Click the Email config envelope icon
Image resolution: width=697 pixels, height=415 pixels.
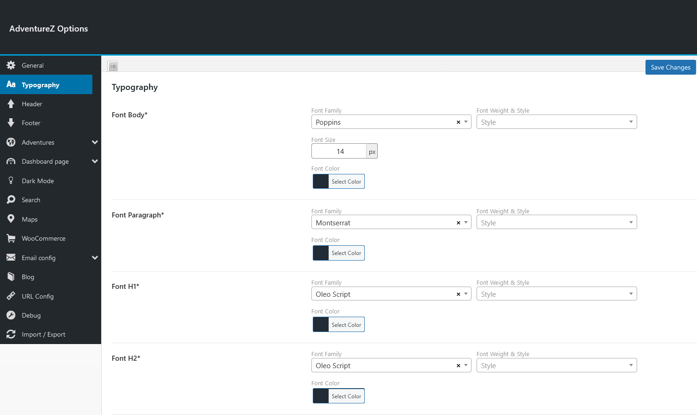11,257
